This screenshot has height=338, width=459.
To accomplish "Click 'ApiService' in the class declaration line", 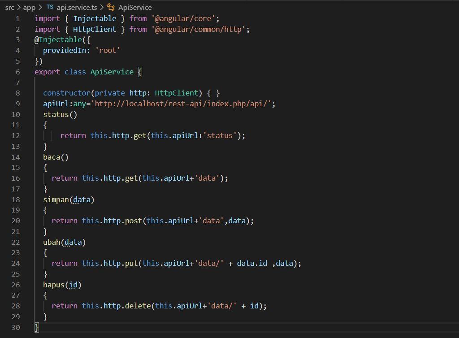I will [x=112, y=72].
